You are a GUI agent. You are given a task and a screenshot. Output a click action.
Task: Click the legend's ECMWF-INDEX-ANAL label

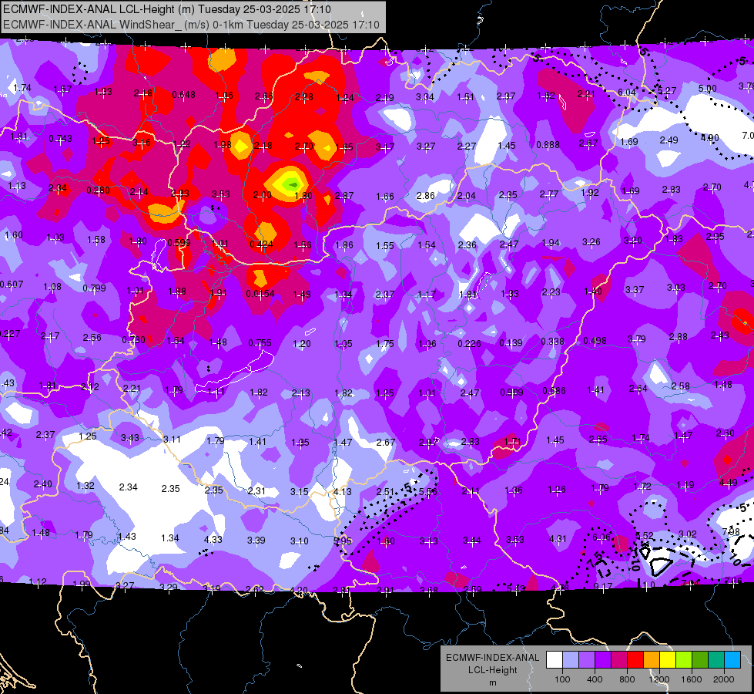[x=492, y=658]
